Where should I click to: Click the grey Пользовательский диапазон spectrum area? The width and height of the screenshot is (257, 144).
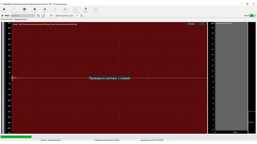pyautogui.click(x=231, y=76)
